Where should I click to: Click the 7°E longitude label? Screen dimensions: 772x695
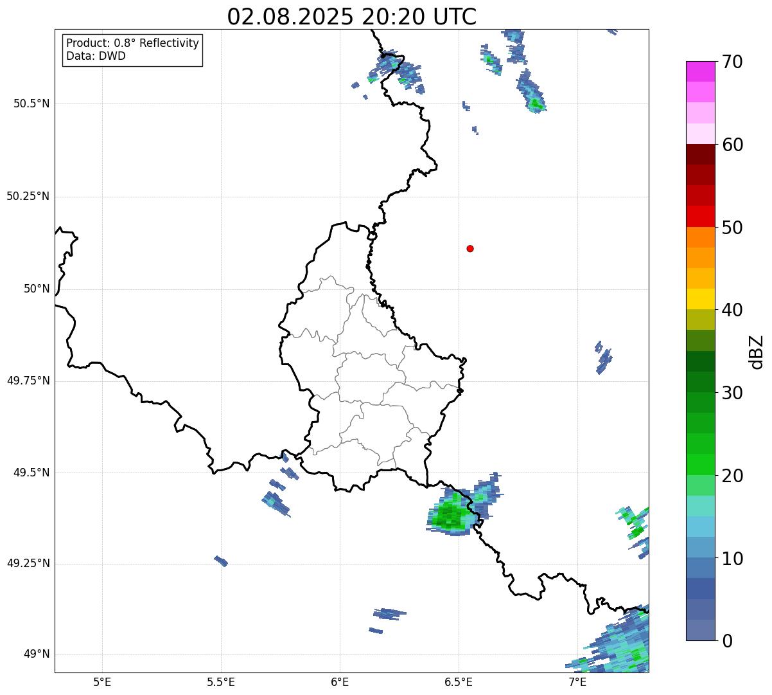(577, 681)
